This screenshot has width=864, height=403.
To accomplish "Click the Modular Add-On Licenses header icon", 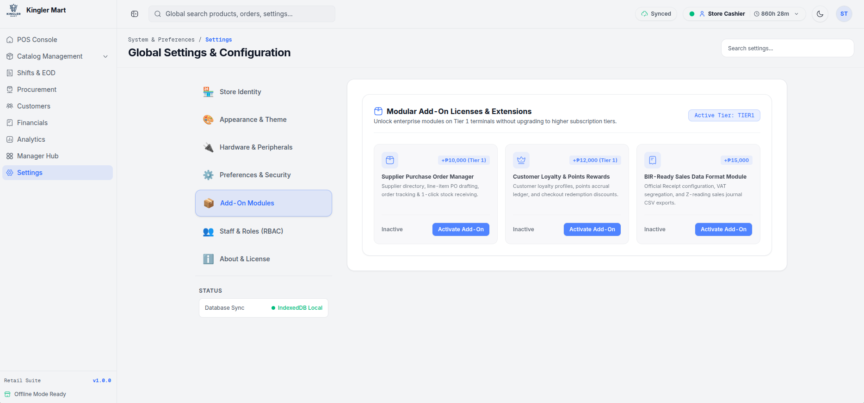I will tap(378, 111).
